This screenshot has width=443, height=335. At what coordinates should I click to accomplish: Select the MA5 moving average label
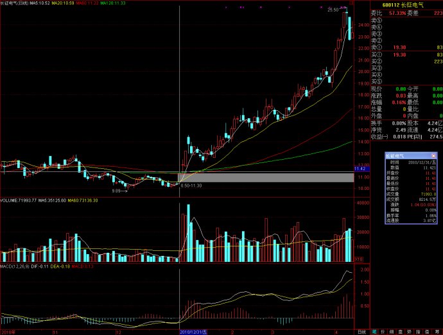tap(52, 3)
